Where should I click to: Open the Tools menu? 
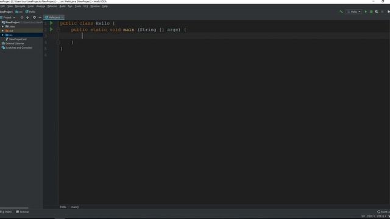pos(77,6)
